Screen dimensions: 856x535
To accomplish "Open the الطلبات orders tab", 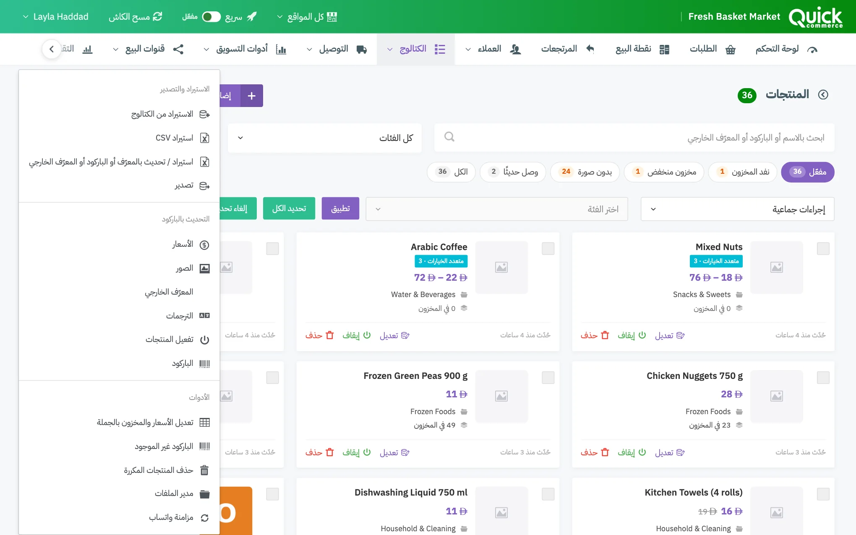I will point(712,49).
